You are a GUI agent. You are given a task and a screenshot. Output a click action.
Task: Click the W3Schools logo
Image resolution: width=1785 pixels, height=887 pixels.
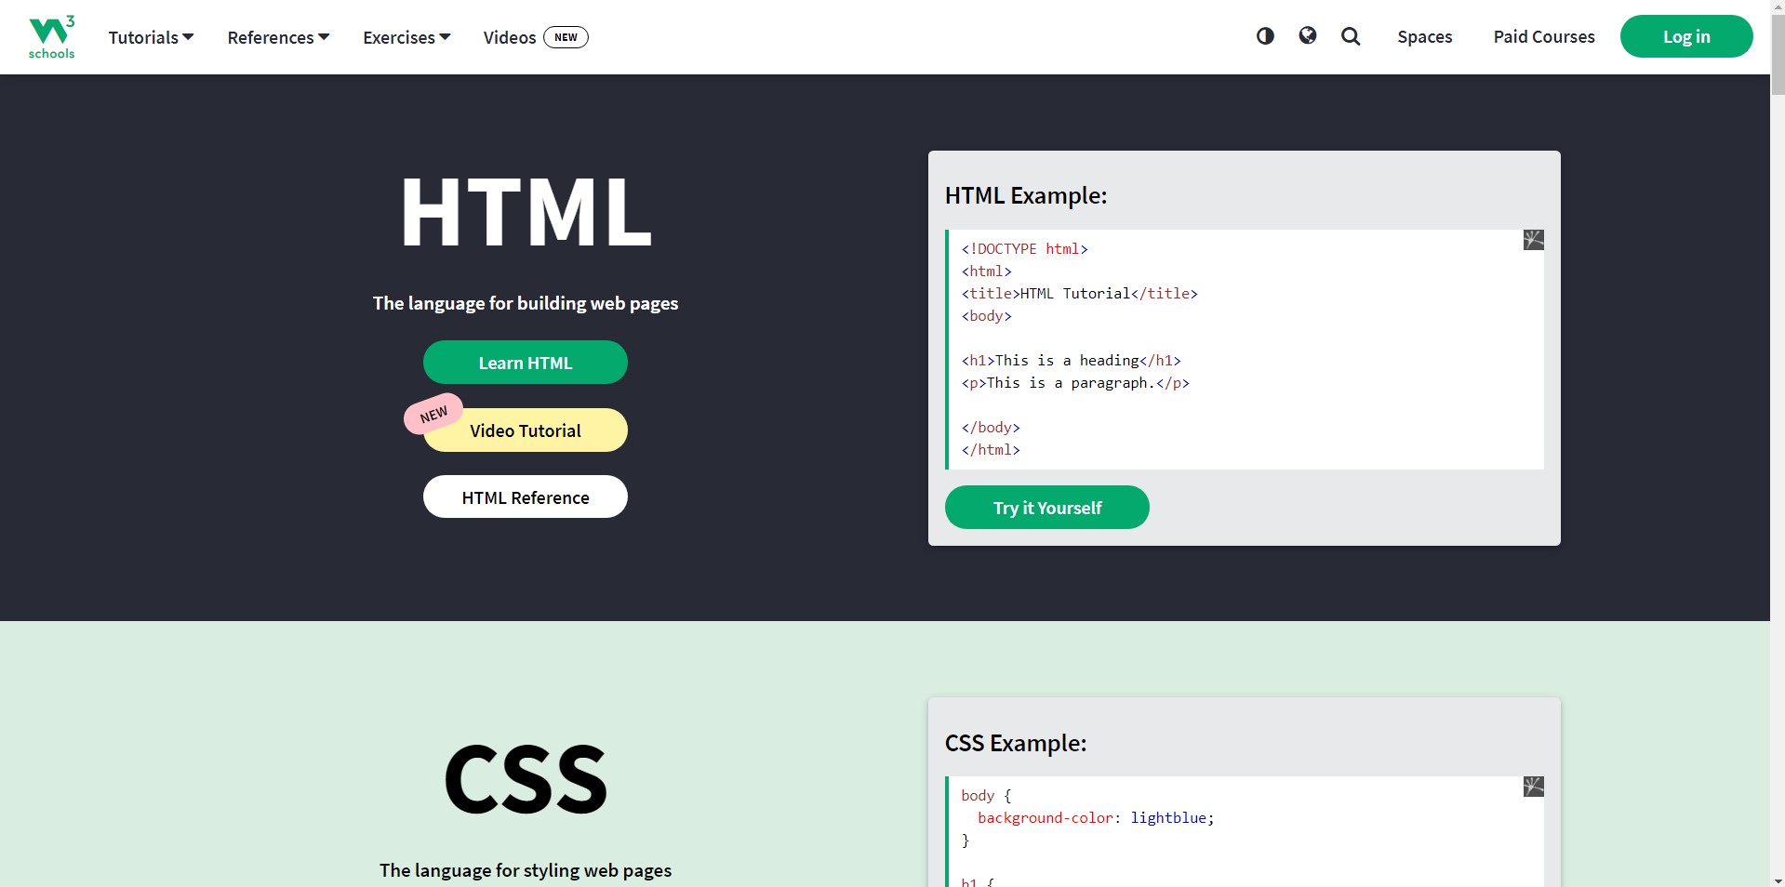pyautogui.click(x=51, y=37)
